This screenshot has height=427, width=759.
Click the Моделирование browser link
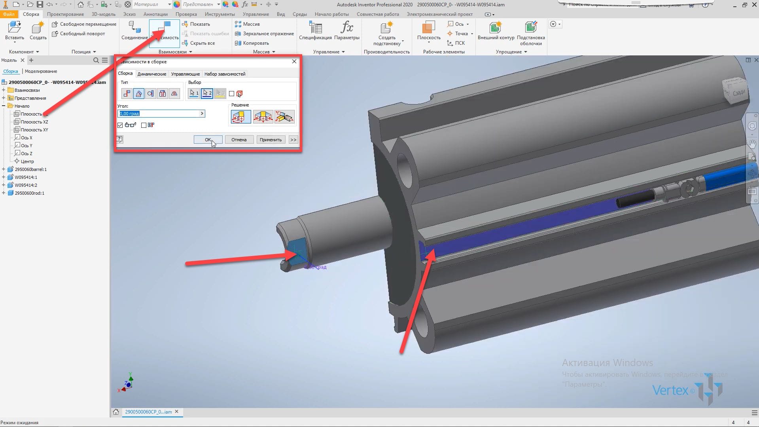coord(41,71)
